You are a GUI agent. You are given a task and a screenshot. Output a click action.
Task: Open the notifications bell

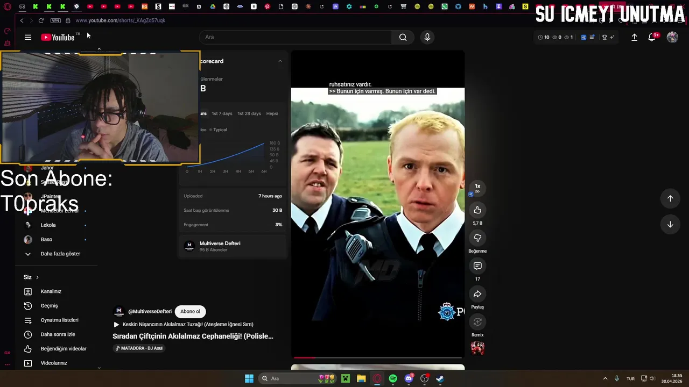(x=652, y=37)
